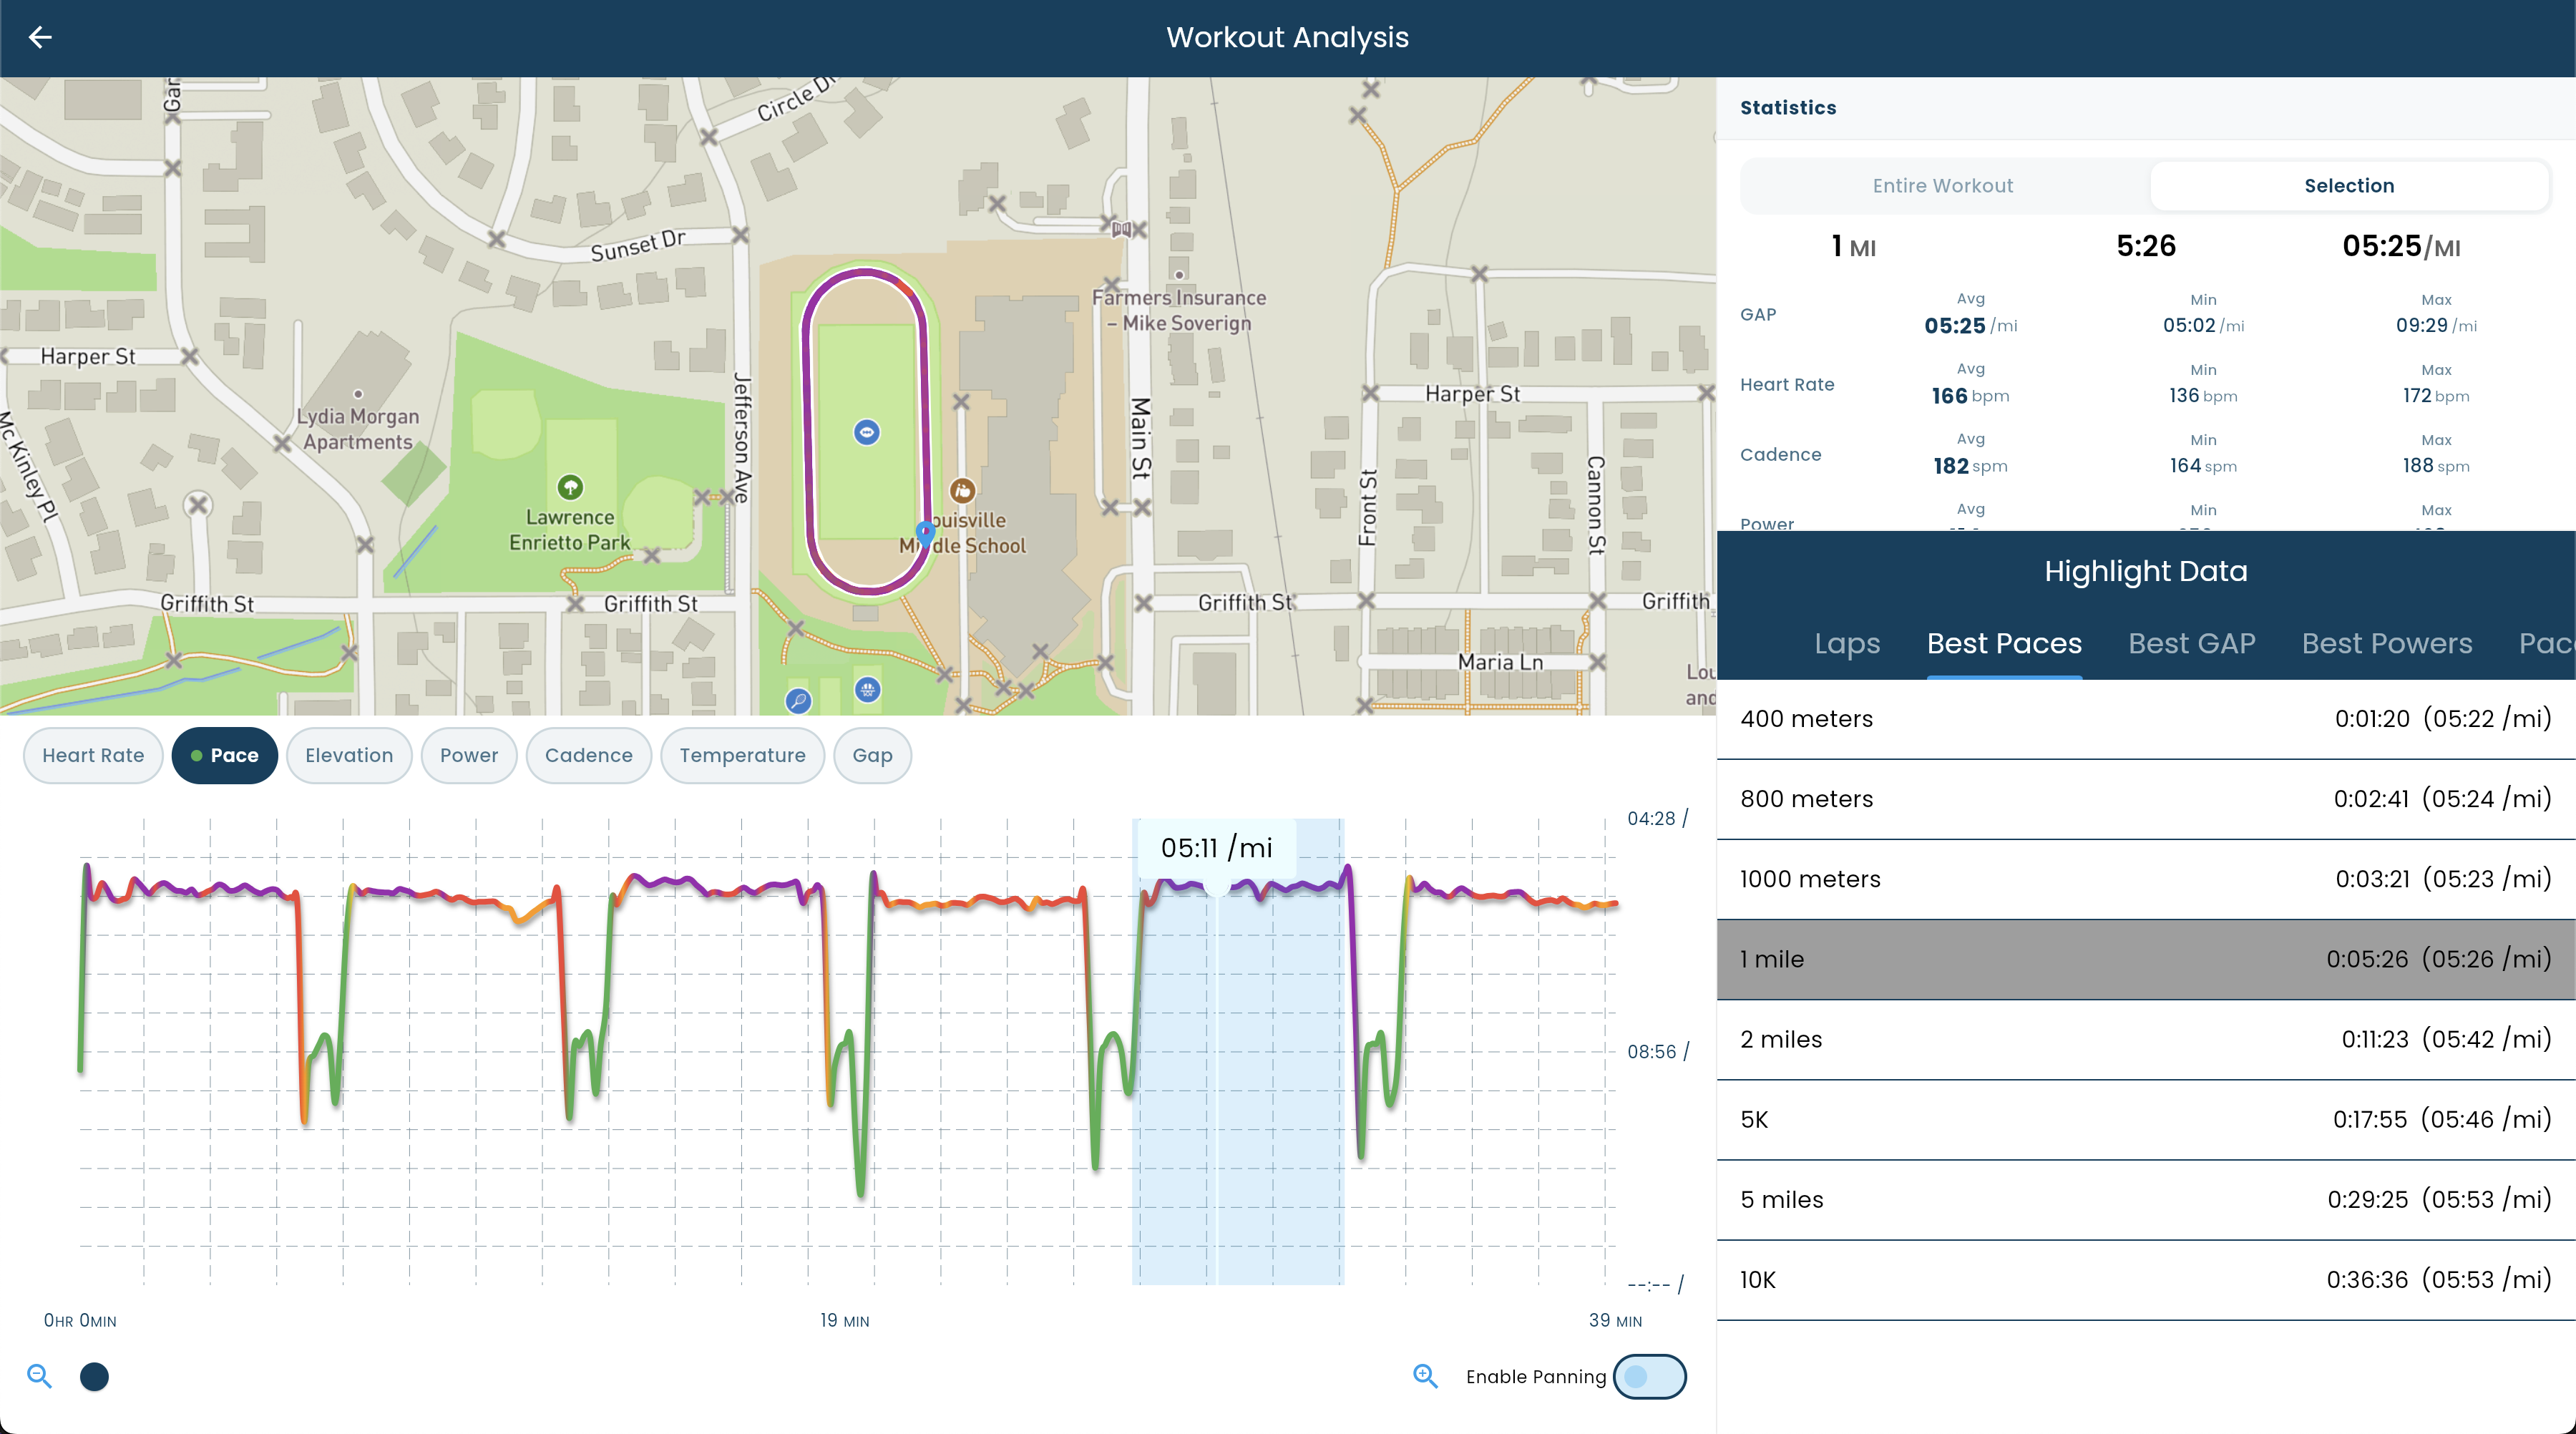This screenshot has height=1434, width=2576.
Task: Click the athletics marker inside the running track
Action: coord(867,432)
